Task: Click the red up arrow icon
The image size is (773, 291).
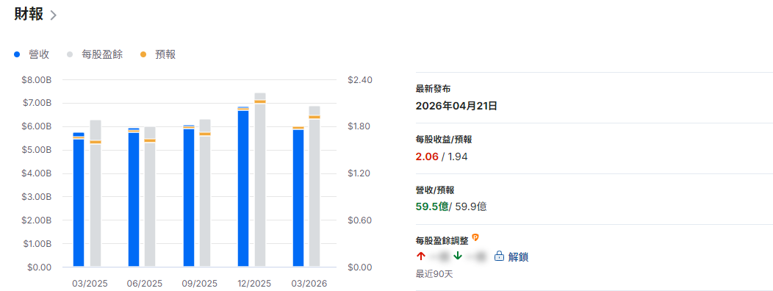Action: tap(420, 256)
